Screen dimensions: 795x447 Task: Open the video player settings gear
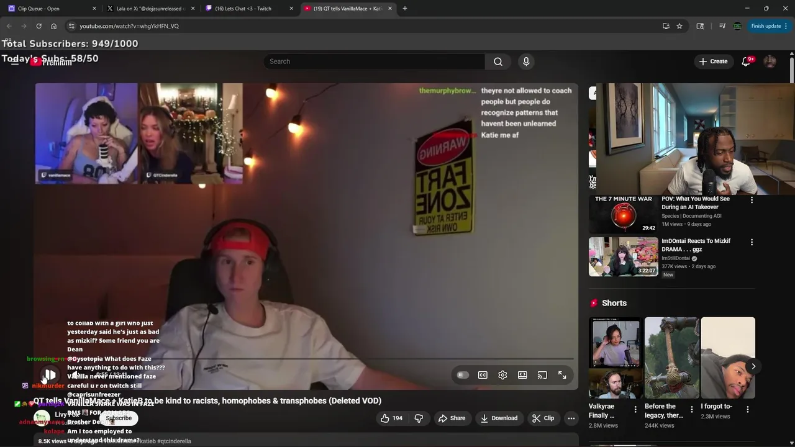(x=502, y=375)
